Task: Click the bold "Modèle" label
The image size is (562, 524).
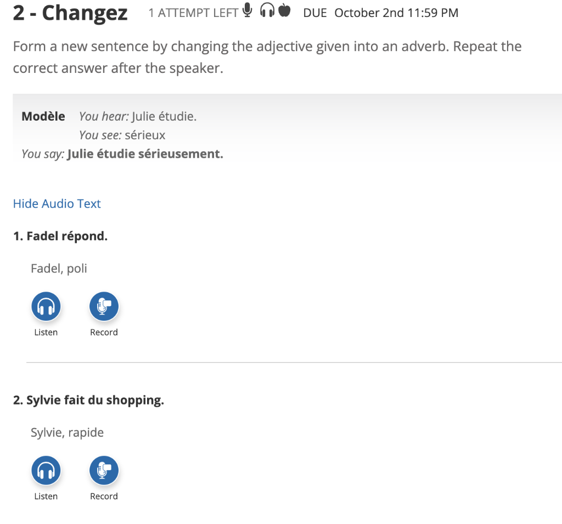Action: point(43,116)
